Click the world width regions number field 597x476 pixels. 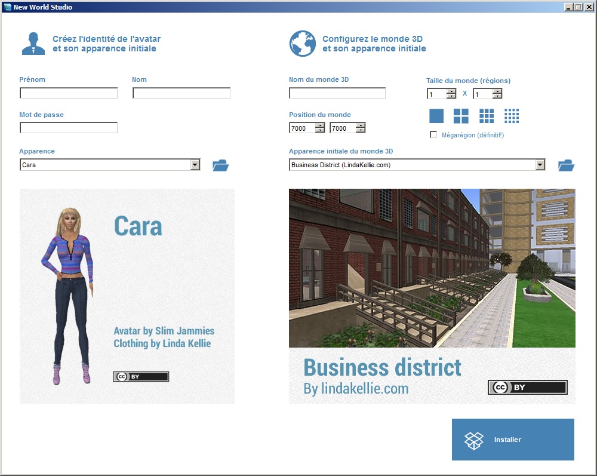[437, 94]
